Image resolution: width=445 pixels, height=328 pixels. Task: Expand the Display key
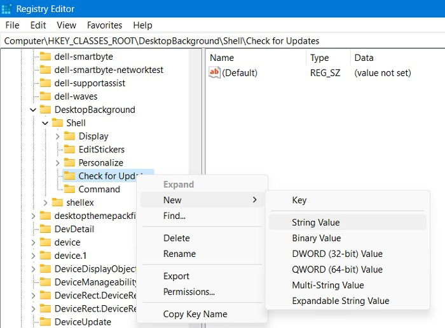tap(57, 136)
